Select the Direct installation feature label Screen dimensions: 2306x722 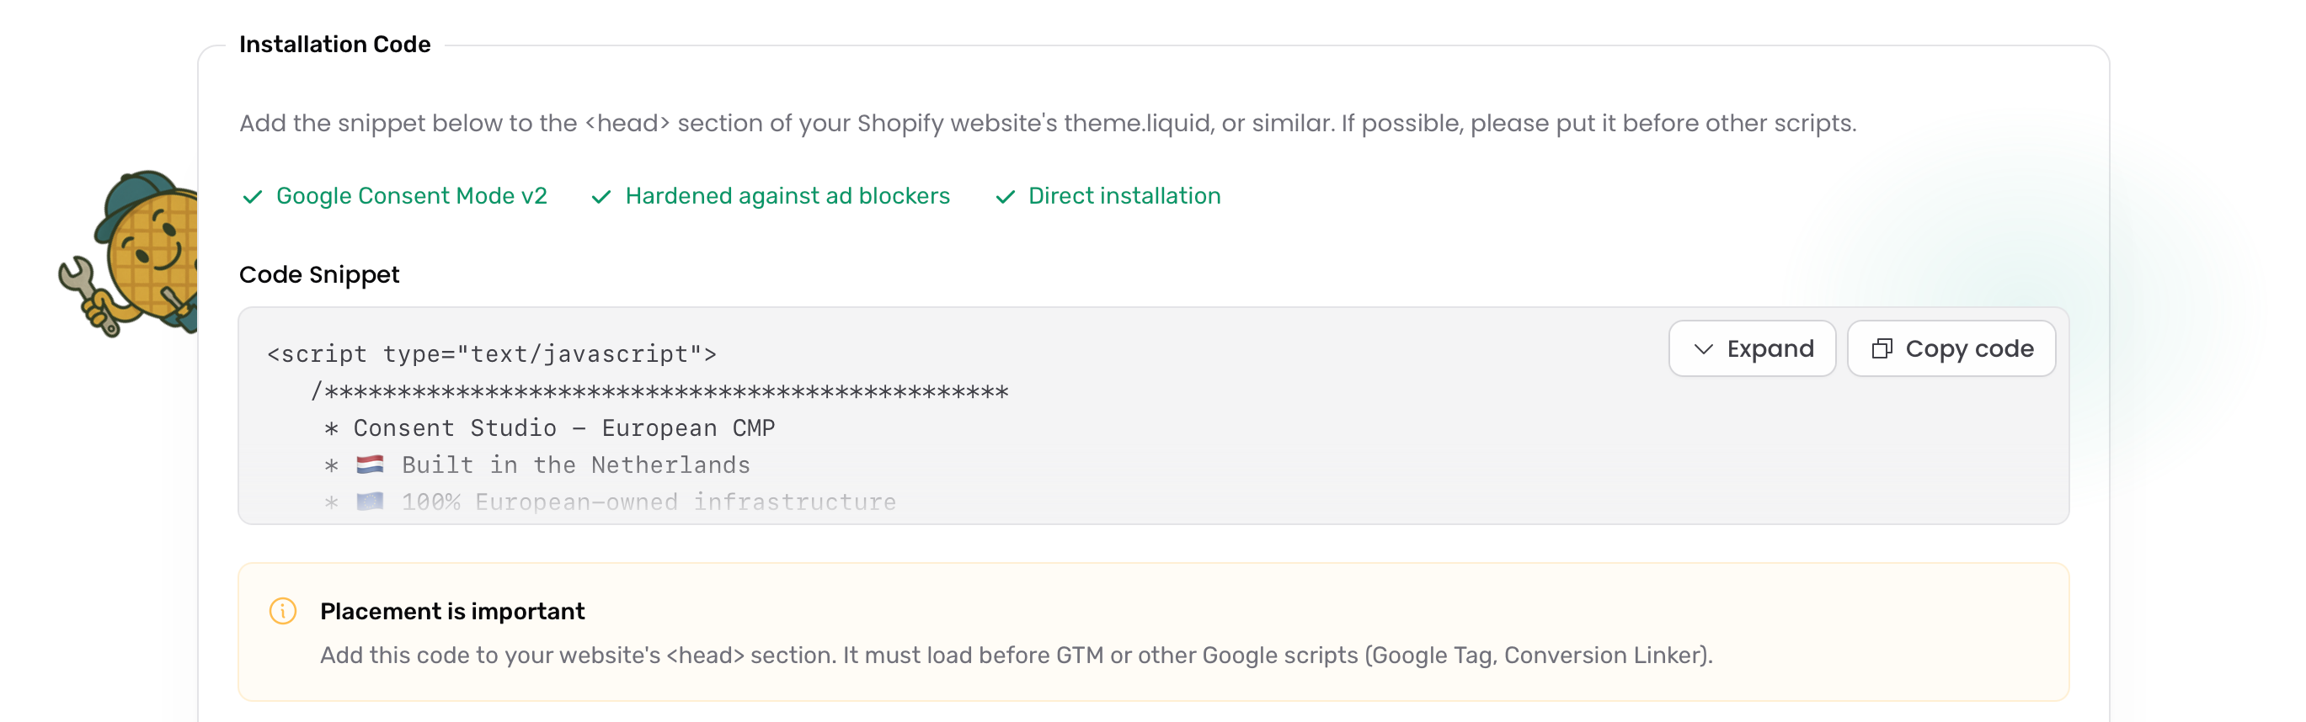click(x=1124, y=196)
